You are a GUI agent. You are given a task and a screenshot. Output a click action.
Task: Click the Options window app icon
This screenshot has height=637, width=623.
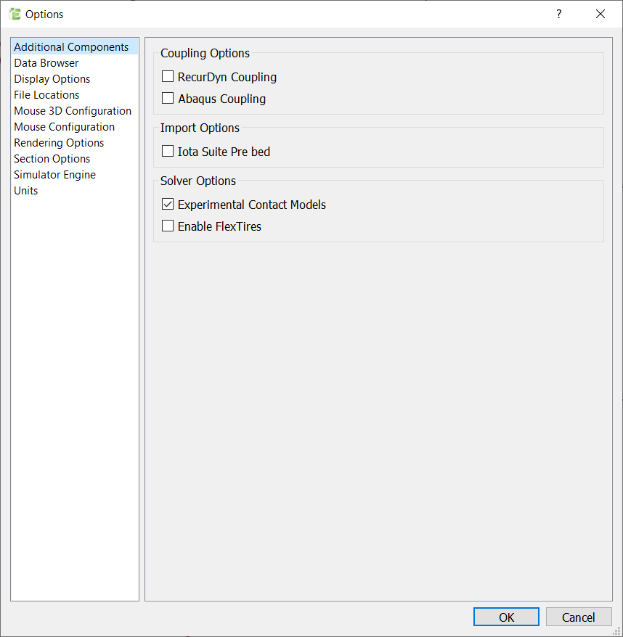pos(15,14)
